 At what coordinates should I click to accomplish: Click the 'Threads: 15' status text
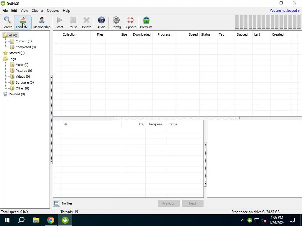coord(69,212)
